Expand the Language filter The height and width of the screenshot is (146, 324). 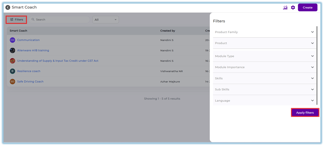coord(265,101)
